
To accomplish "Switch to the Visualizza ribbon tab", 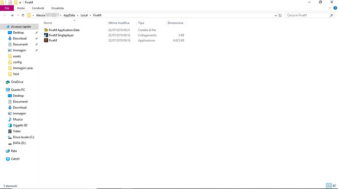I will 57,8.
